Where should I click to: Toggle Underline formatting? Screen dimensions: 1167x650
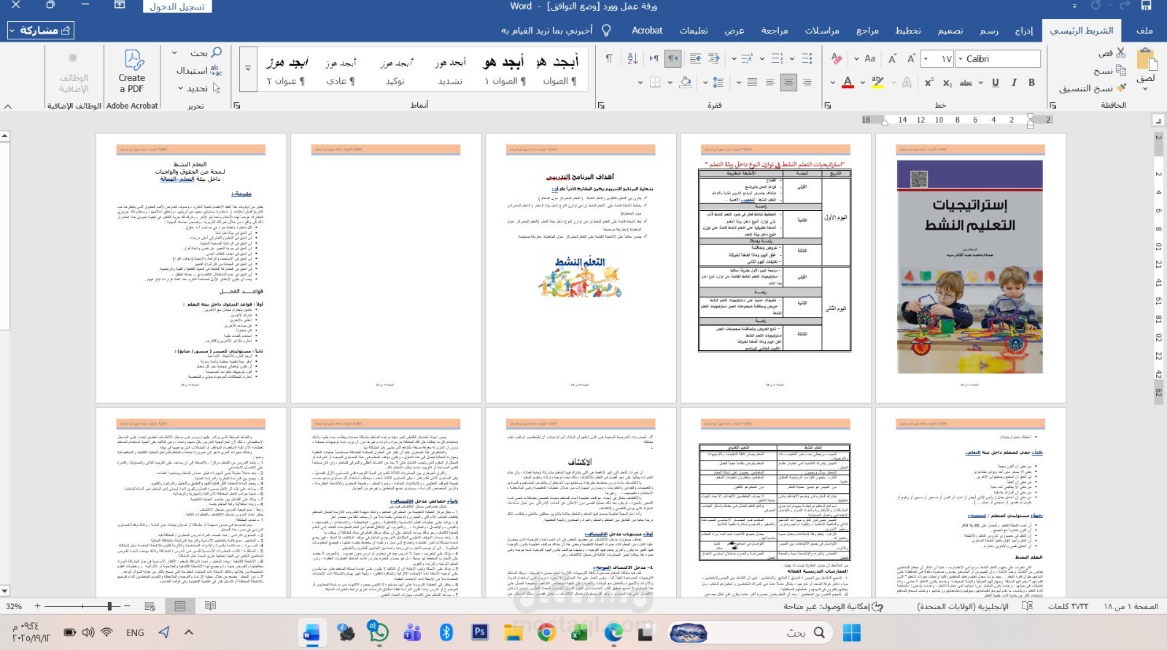coord(995,82)
